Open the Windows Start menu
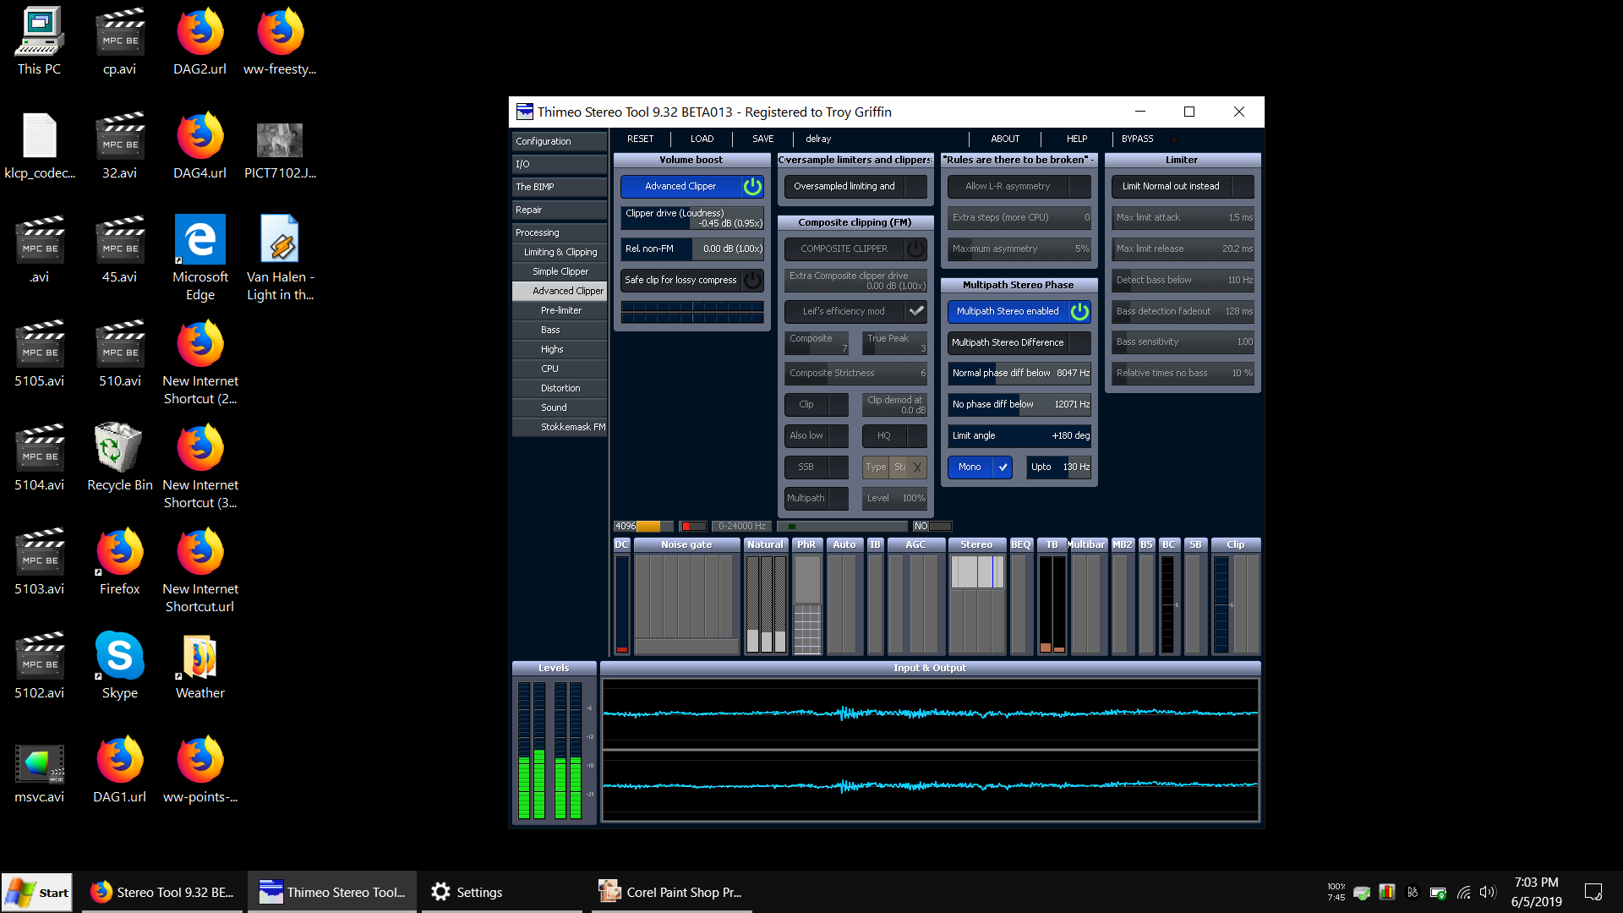This screenshot has width=1623, height=913. (37, 892)
